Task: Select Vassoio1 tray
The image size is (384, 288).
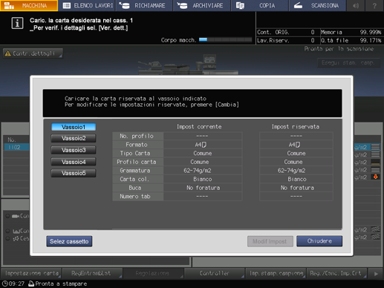Action: coord(74,127)
